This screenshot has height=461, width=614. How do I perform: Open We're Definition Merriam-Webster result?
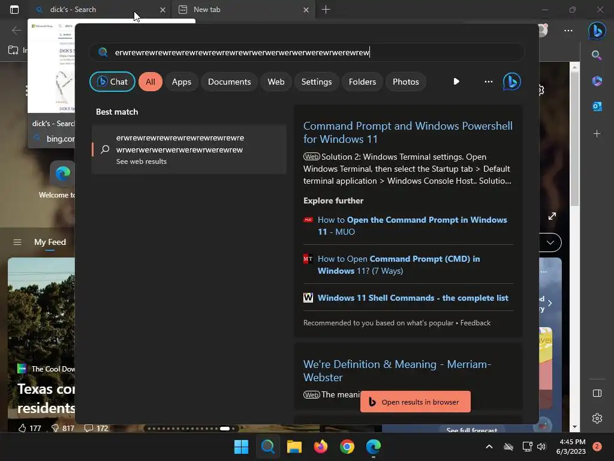(397, 370)
